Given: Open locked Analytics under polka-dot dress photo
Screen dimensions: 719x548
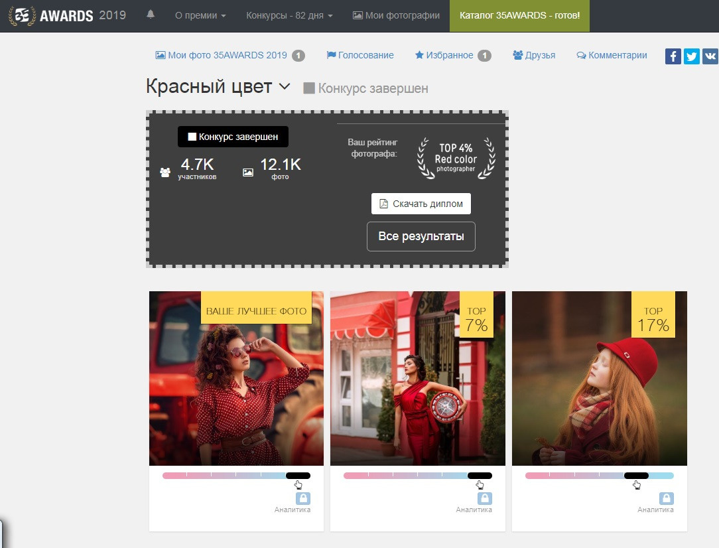Looking at the screenshot, I should click(302, 499).
